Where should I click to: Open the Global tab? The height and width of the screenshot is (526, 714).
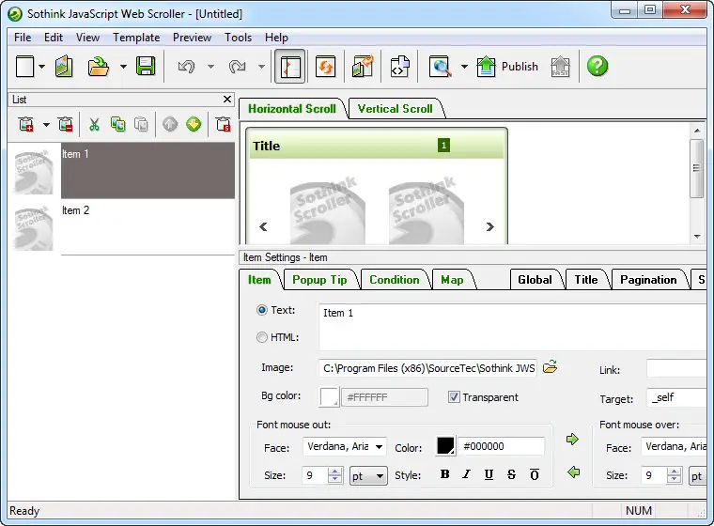[x=535, y=280]
